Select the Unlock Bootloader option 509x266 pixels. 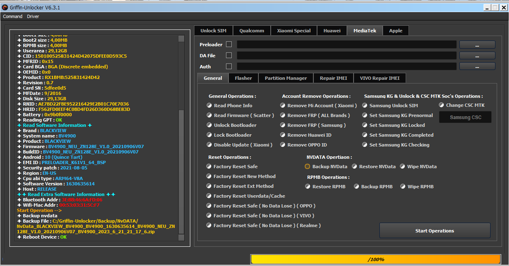(x=232, y=125)
